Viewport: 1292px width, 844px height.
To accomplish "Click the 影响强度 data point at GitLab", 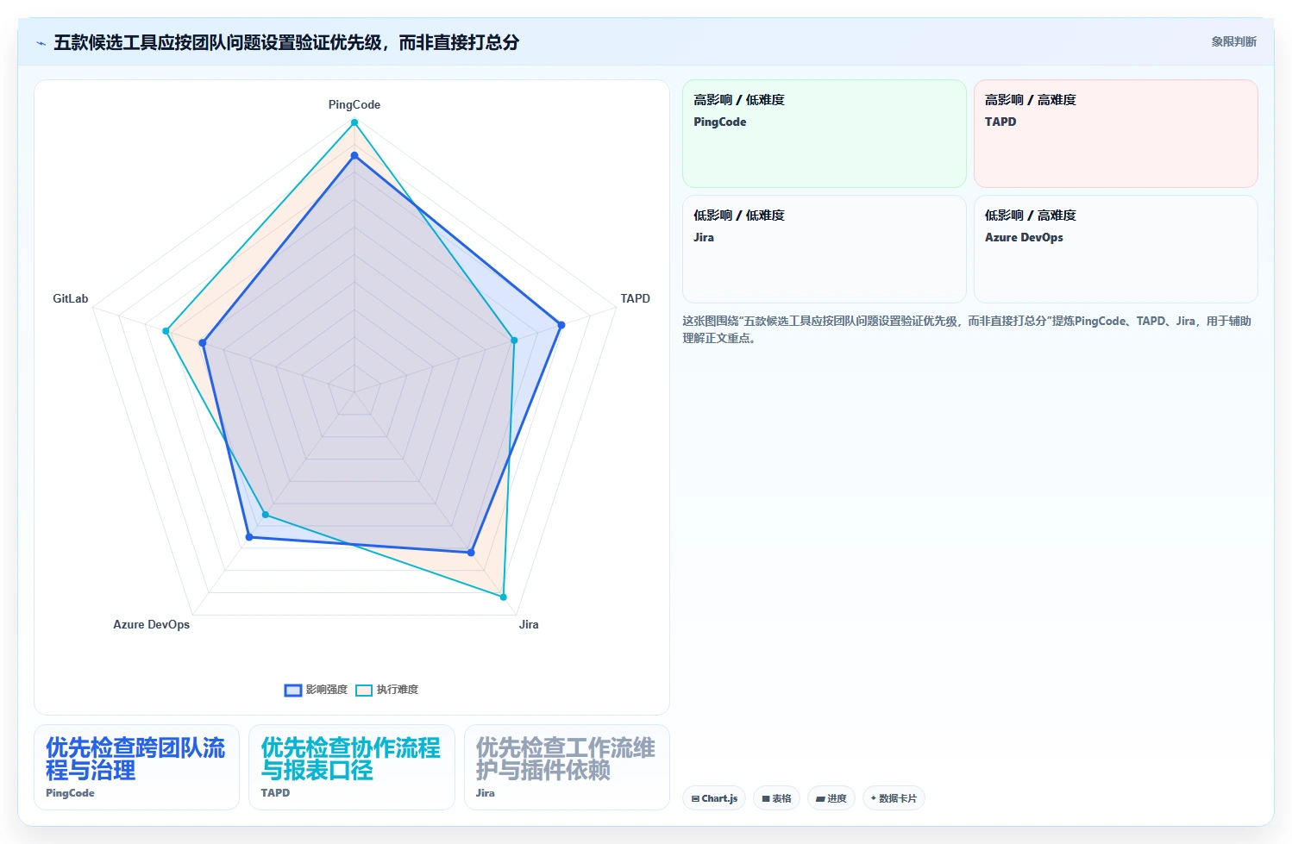I will point(203,343).
